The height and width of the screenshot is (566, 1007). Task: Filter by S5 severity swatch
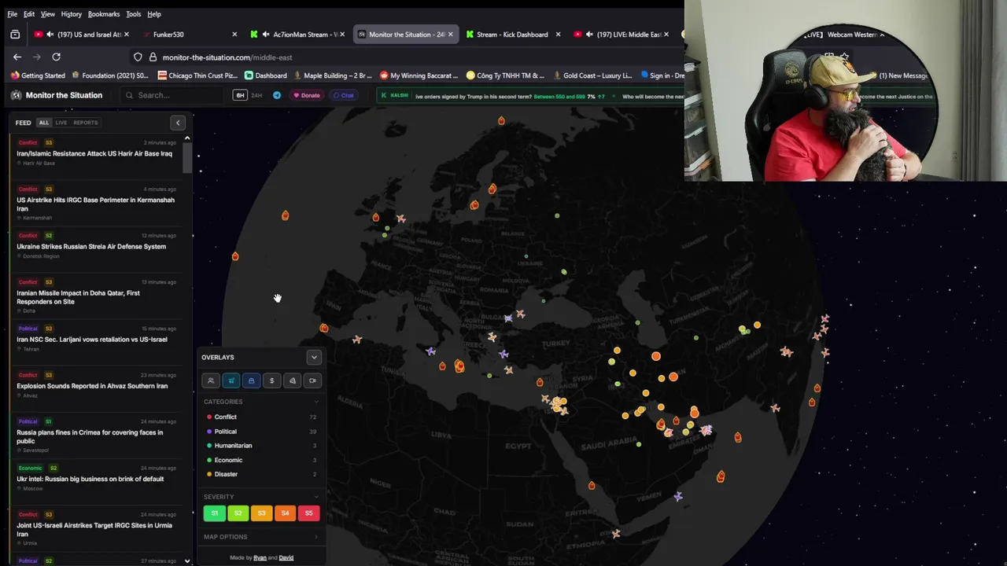coord(308,513)
